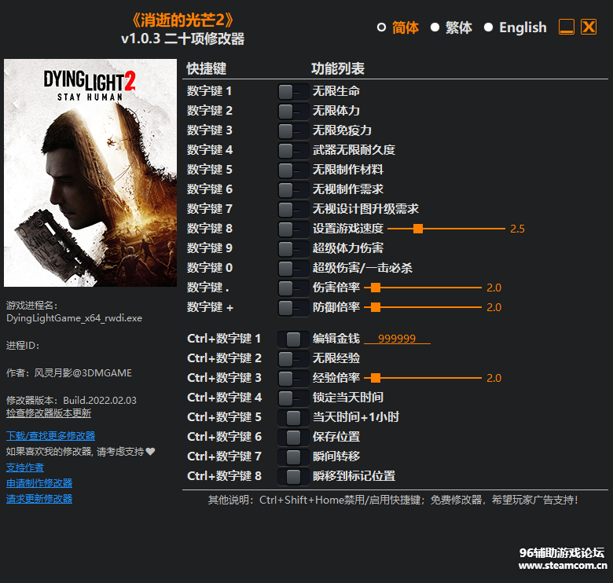Select 繁体 language radio button
613x583 pixels.
click(x=435, y=27)
